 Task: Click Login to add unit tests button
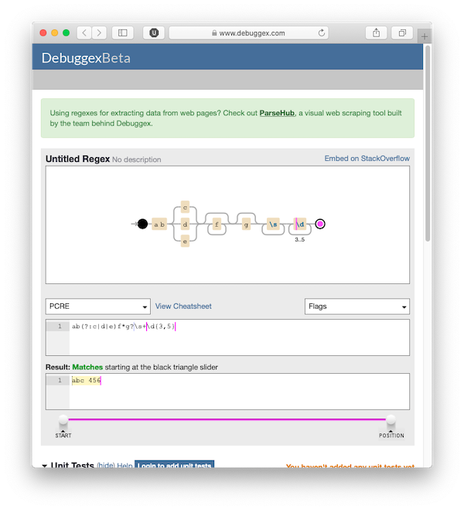174,466
